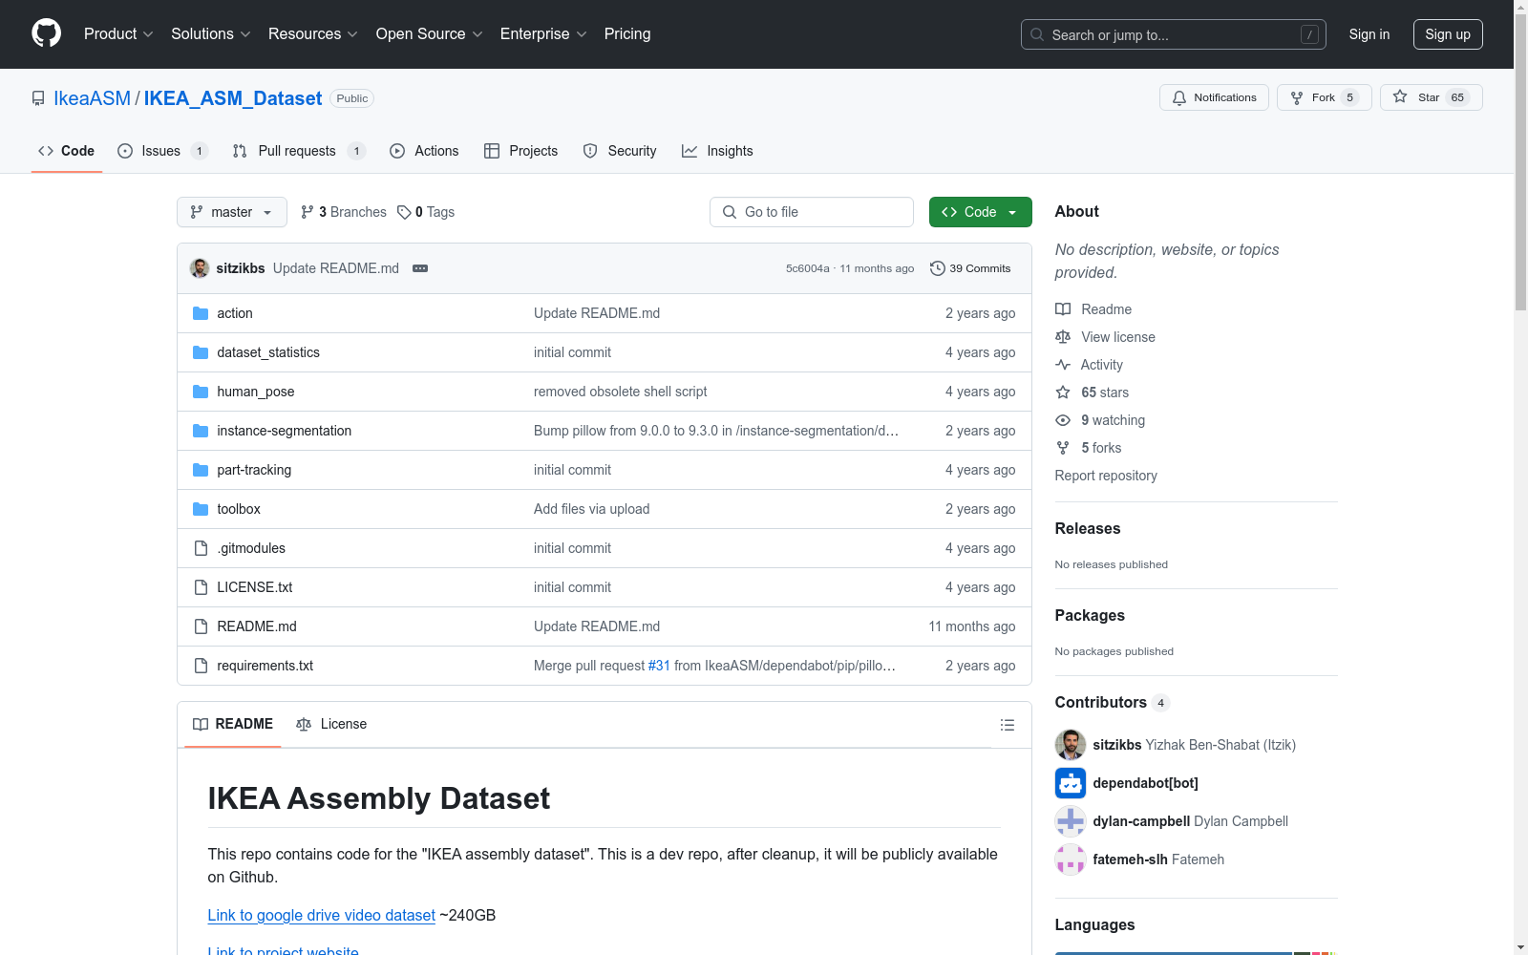Click the star icon next to 65 stars

[x=1063, y=393]
